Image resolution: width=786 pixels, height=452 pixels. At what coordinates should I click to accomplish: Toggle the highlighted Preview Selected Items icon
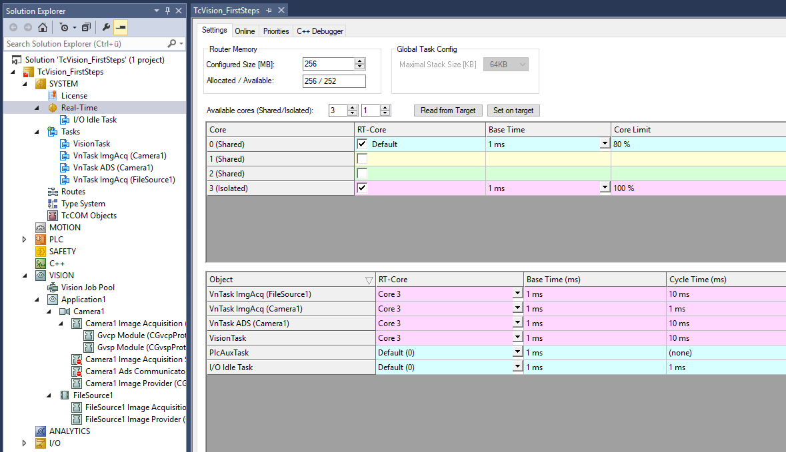click(121, 27)
